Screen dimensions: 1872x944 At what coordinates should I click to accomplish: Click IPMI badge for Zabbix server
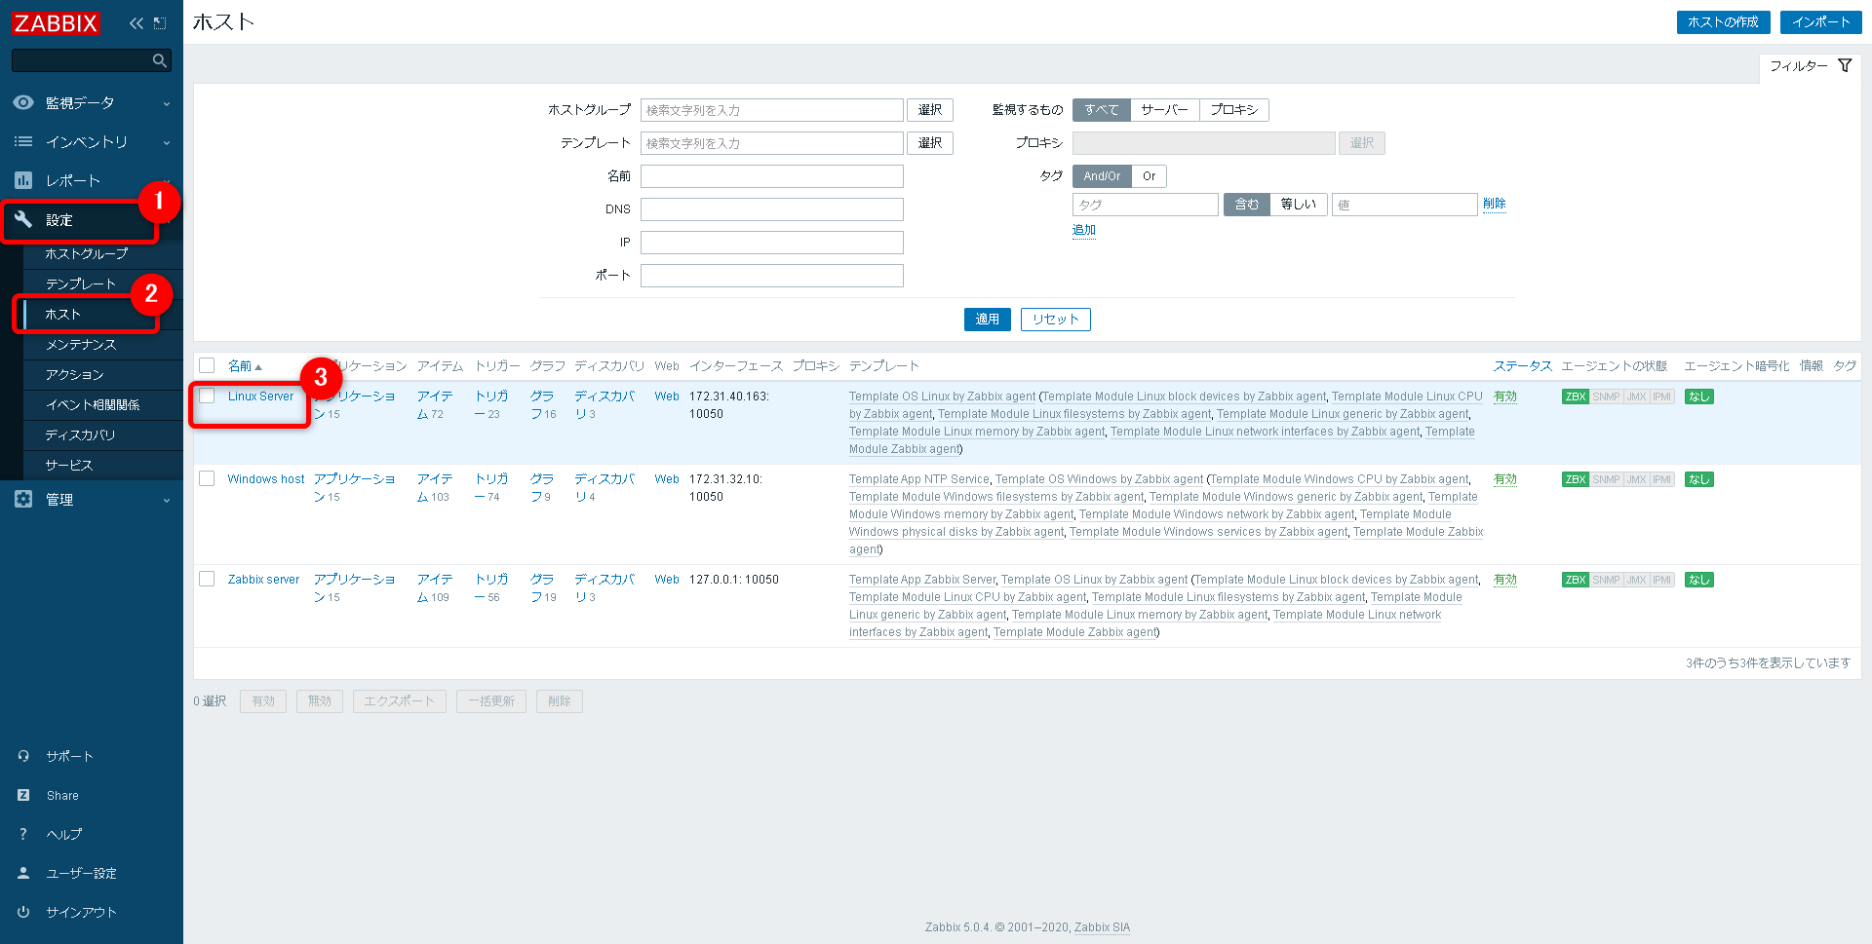click(x=1661, y=580)
